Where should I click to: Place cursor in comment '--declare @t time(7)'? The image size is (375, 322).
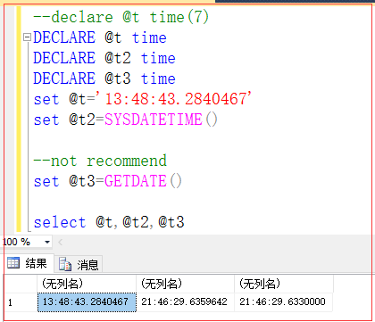click(x=121, y=17)
